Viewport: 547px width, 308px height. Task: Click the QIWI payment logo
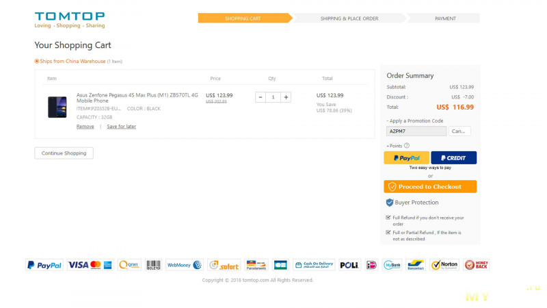pos(129,265)
